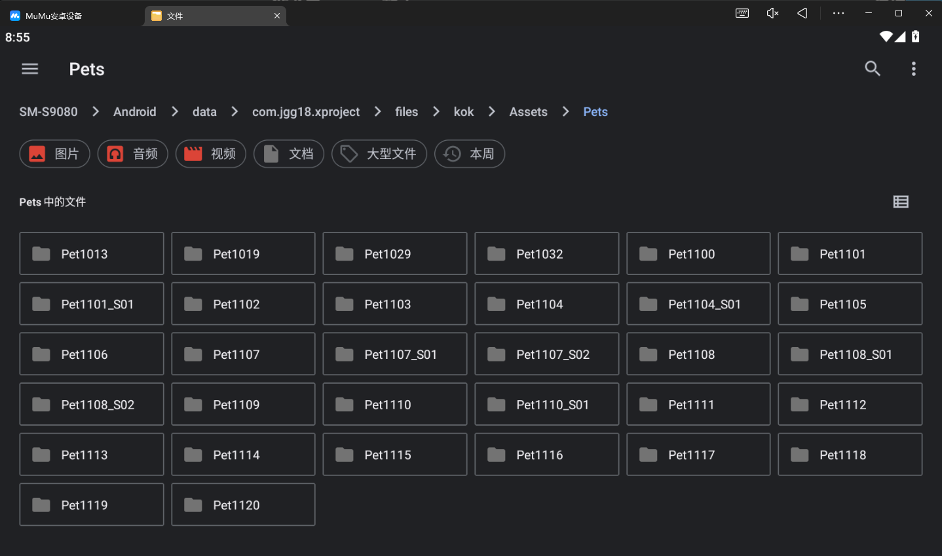Open the Pet1013 folder

pos(92,253)
